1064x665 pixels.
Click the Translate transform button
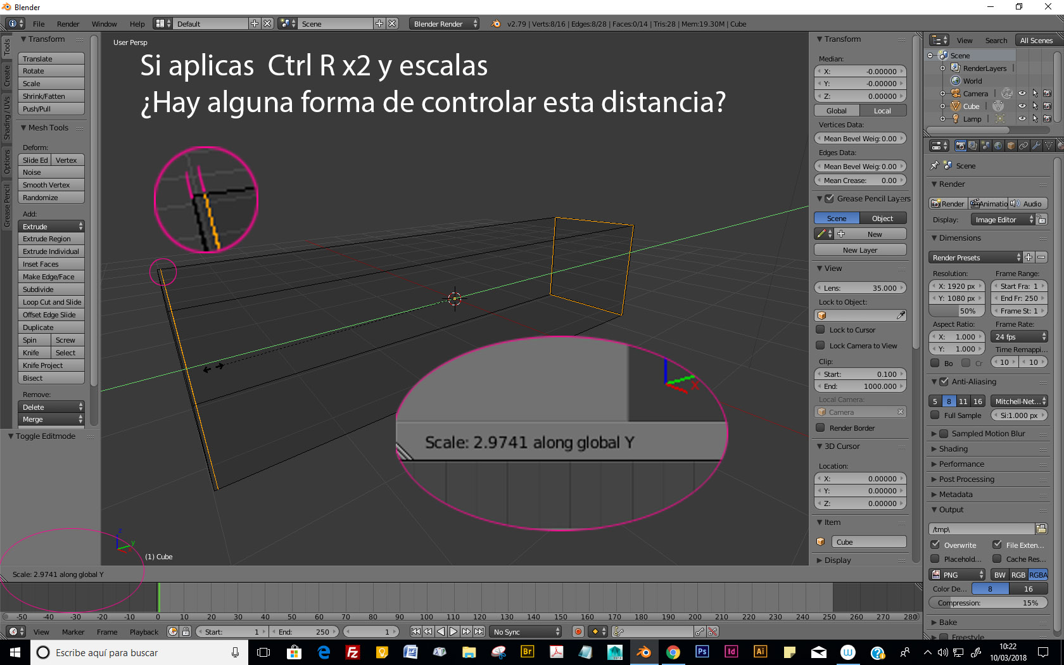point(51,58)
